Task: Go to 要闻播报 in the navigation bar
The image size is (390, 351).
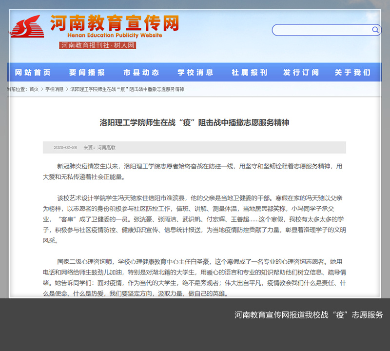Action: click(87, 73)
